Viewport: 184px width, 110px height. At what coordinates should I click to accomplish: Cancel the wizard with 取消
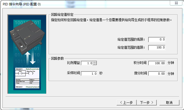[169, 103]
